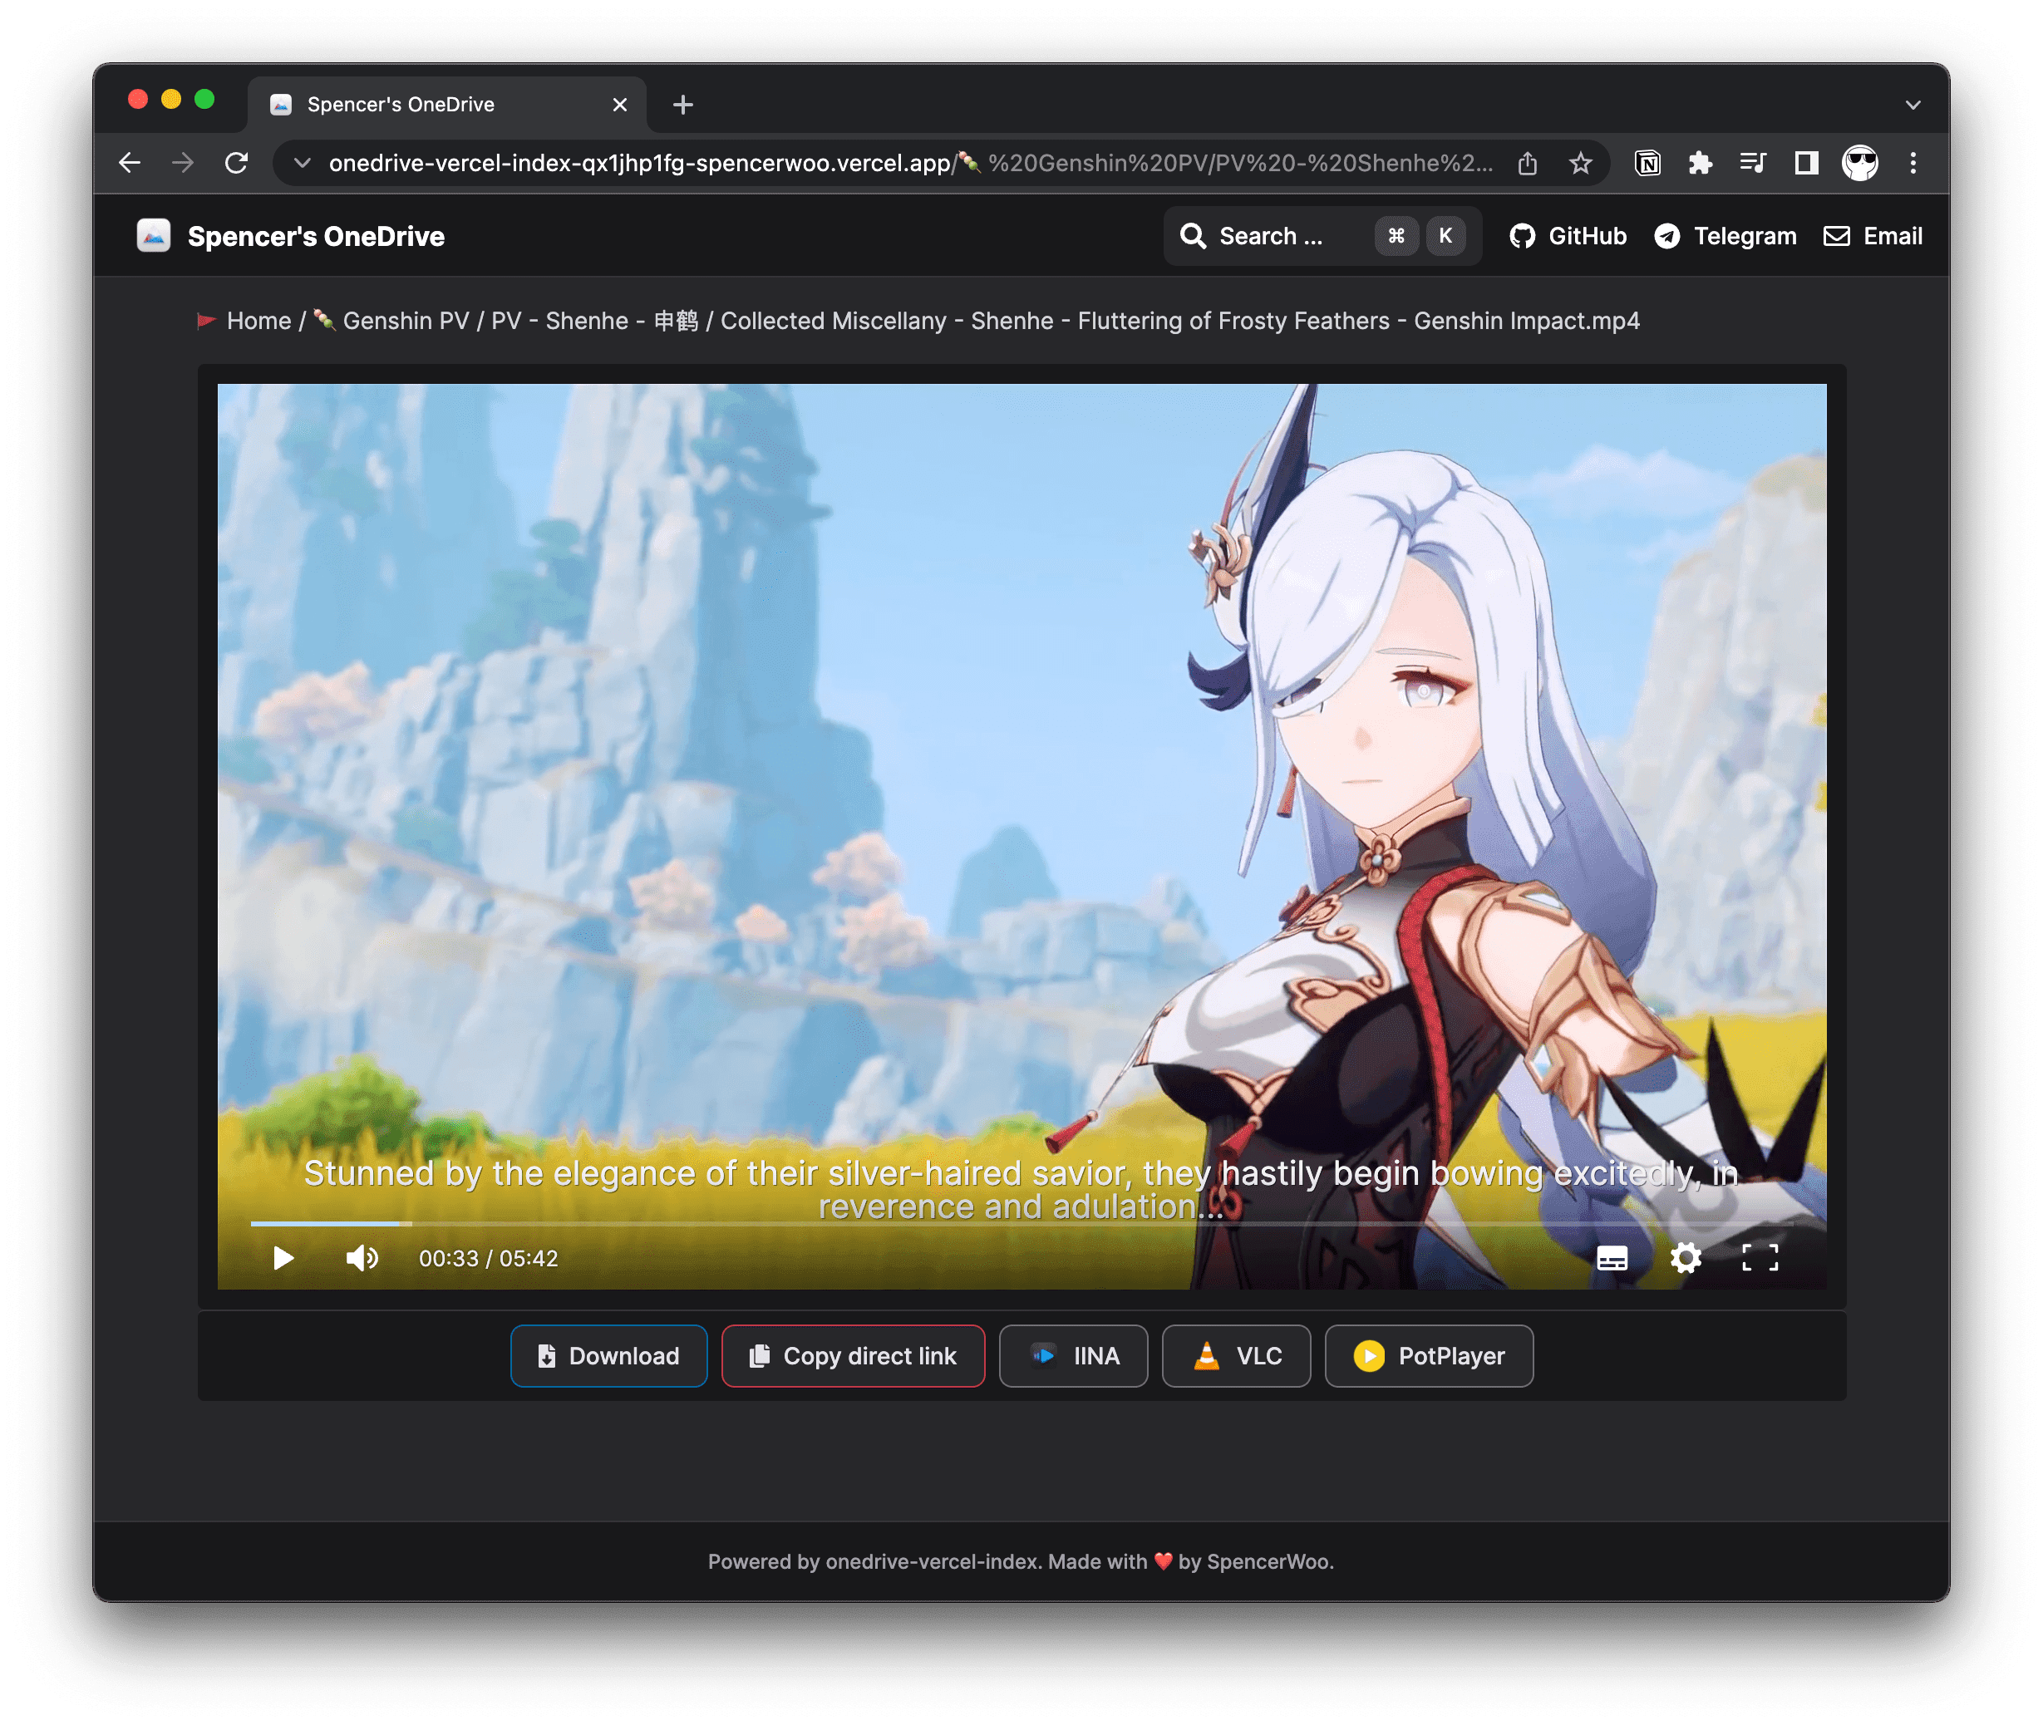The width and height of the screenshot is (2043, 1725).
Task: Seek ahead on the video progress bar
Action: [978, 1222]
